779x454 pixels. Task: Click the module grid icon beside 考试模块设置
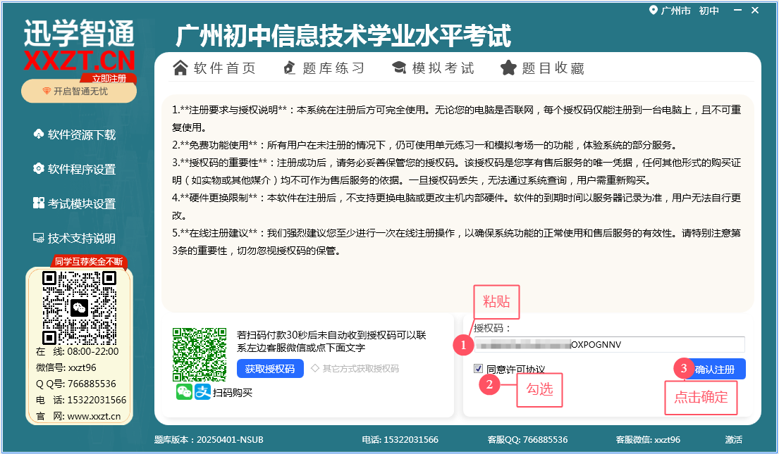[38, 203]
